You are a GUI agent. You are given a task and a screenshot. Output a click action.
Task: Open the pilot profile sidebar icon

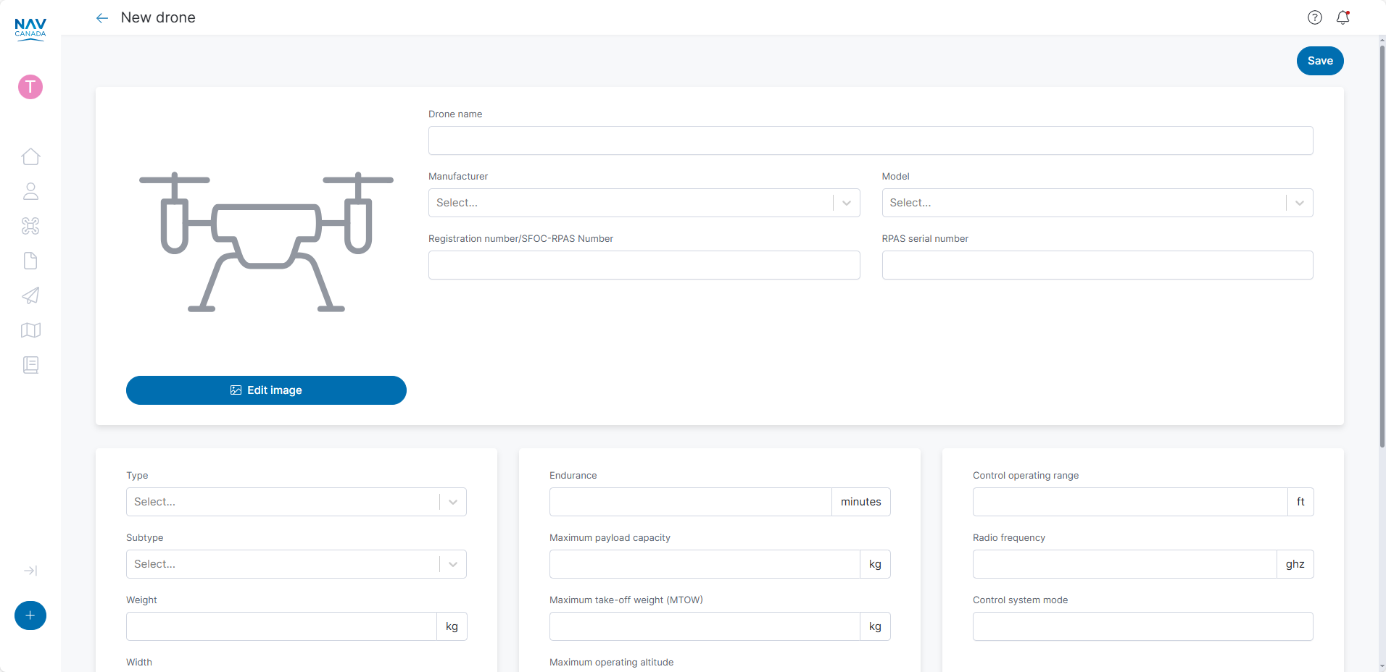[x=30, y=191]
